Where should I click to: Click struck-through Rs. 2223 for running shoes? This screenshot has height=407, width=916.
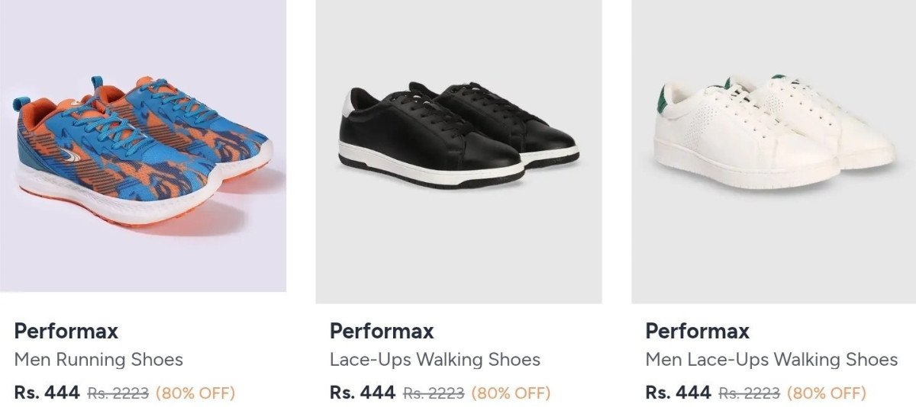pos(118,394)
